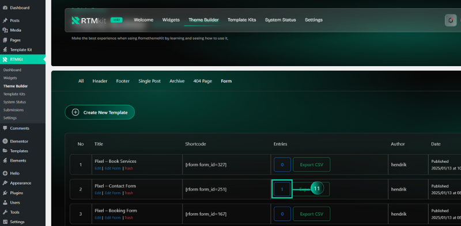461x226 pixels.
Task: Click the plus circle icon on Create New Template
Action: (75, 112)
